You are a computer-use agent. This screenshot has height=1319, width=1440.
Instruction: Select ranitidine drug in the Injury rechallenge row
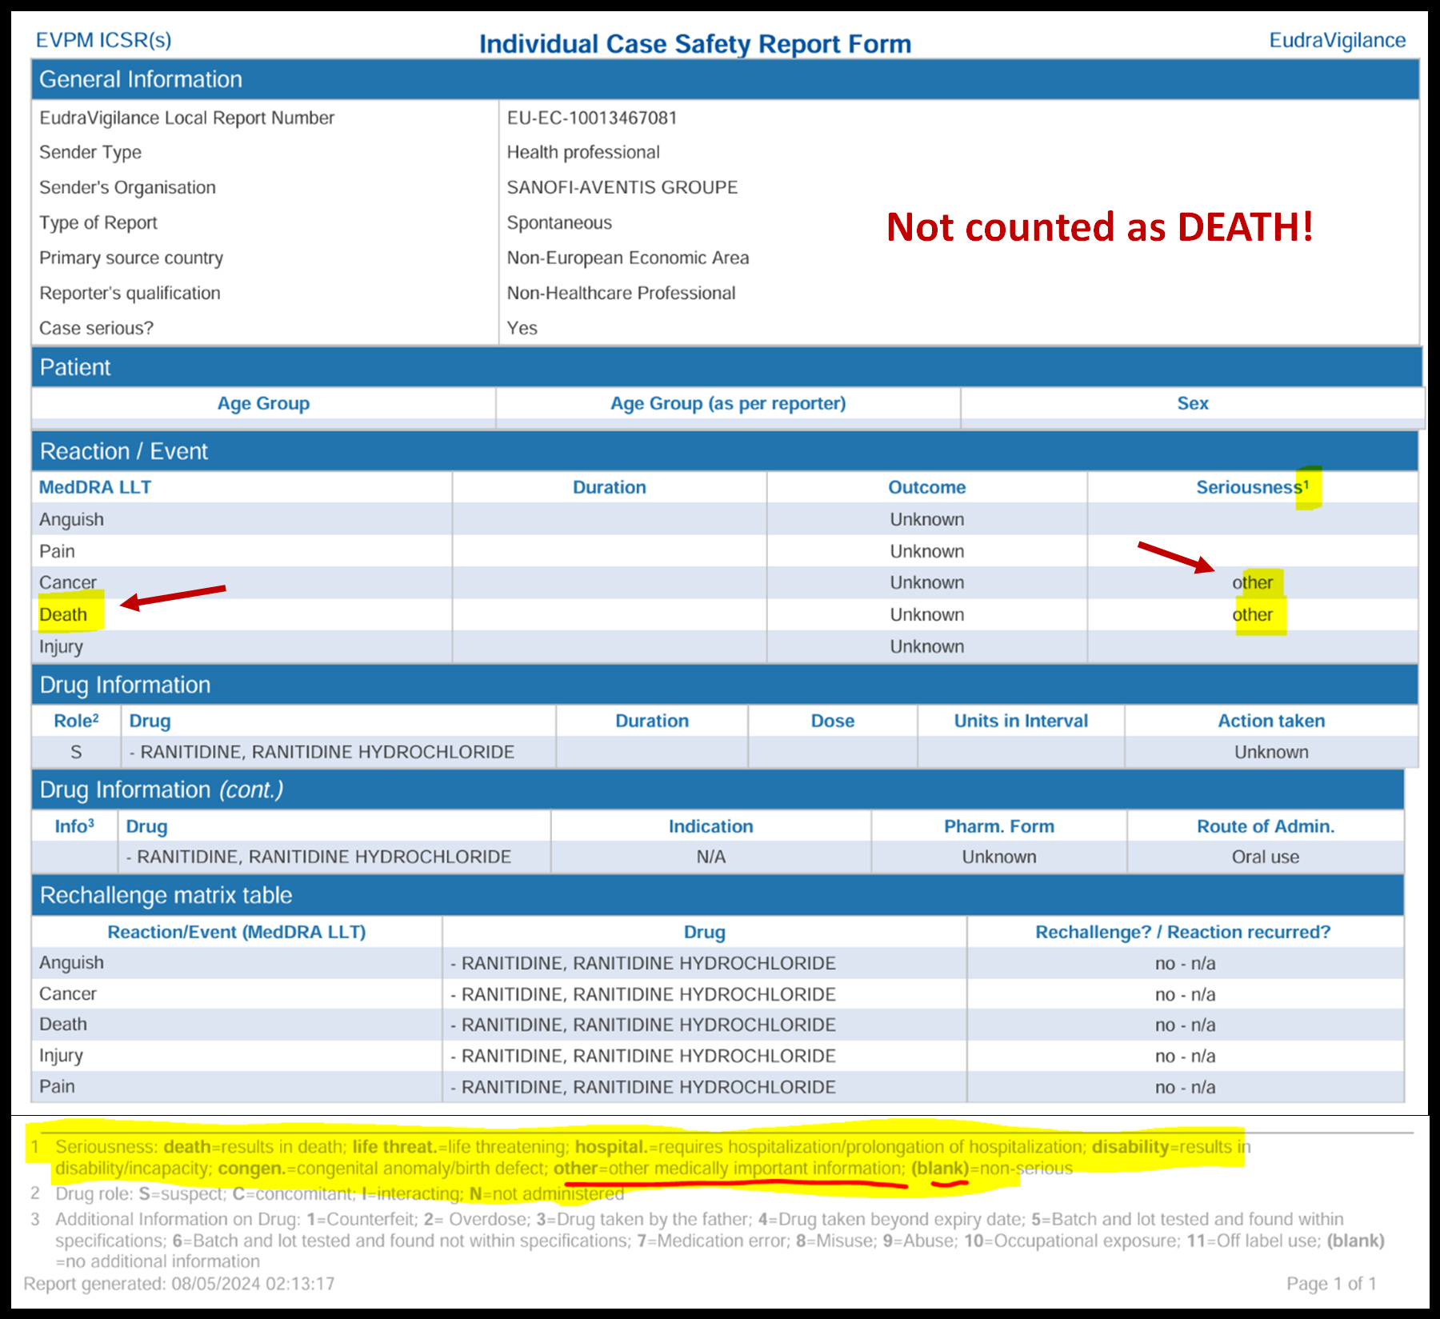point(643,1057)
